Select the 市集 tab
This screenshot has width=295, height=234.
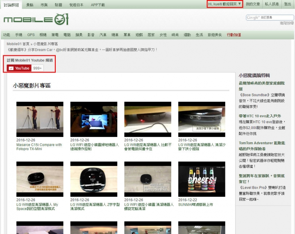coord(44,5)
